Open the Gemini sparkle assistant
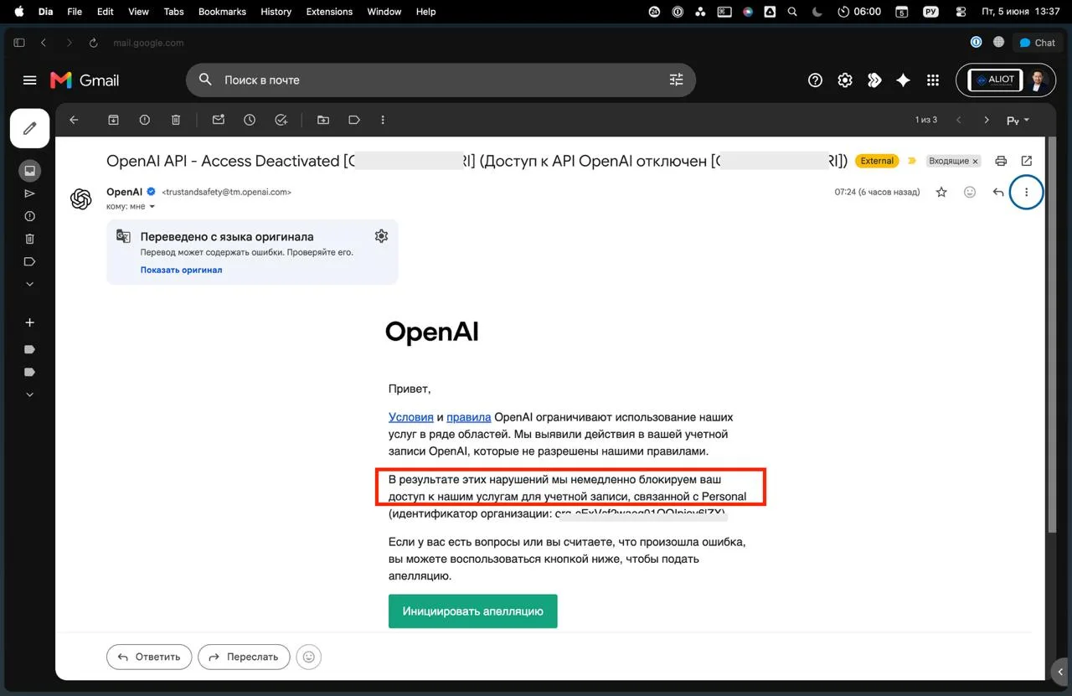 (903, 80)
